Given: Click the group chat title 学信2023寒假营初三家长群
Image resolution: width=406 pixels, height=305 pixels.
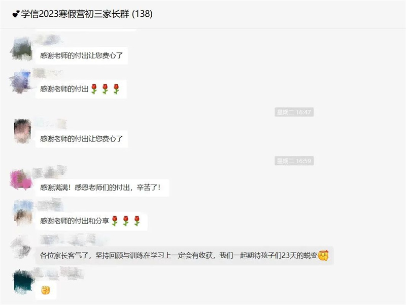Looking at the screenshot, I should coord(75,14).
